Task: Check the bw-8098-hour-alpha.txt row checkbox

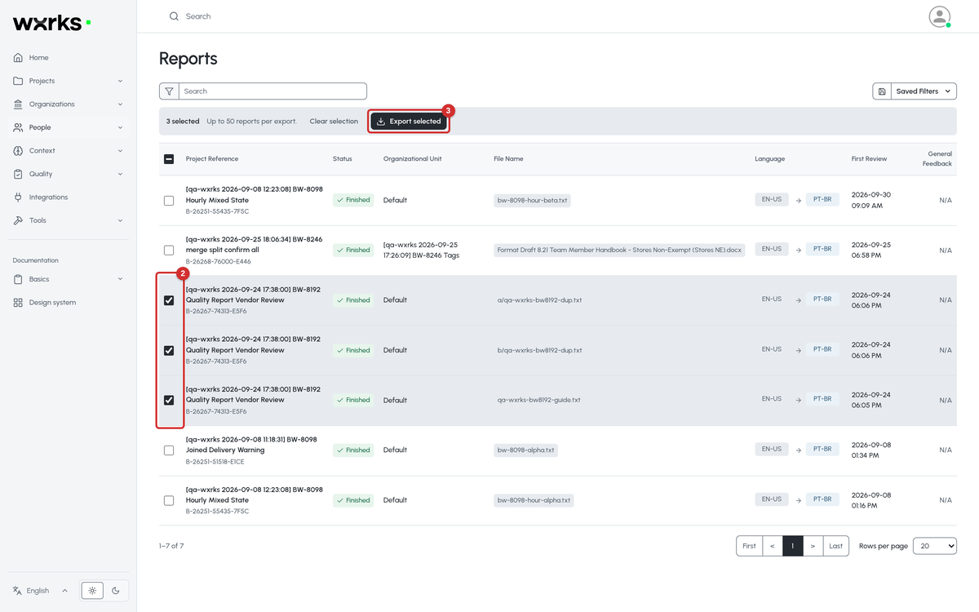Action: (x=169, y=500)
